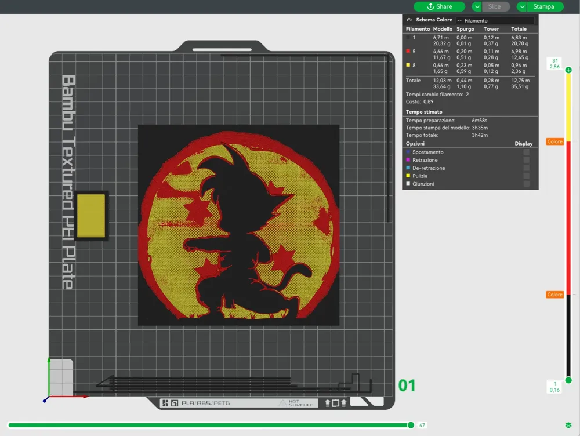
Task: Click Tempo preparazione value 6m58s
Action: [480, 121]
